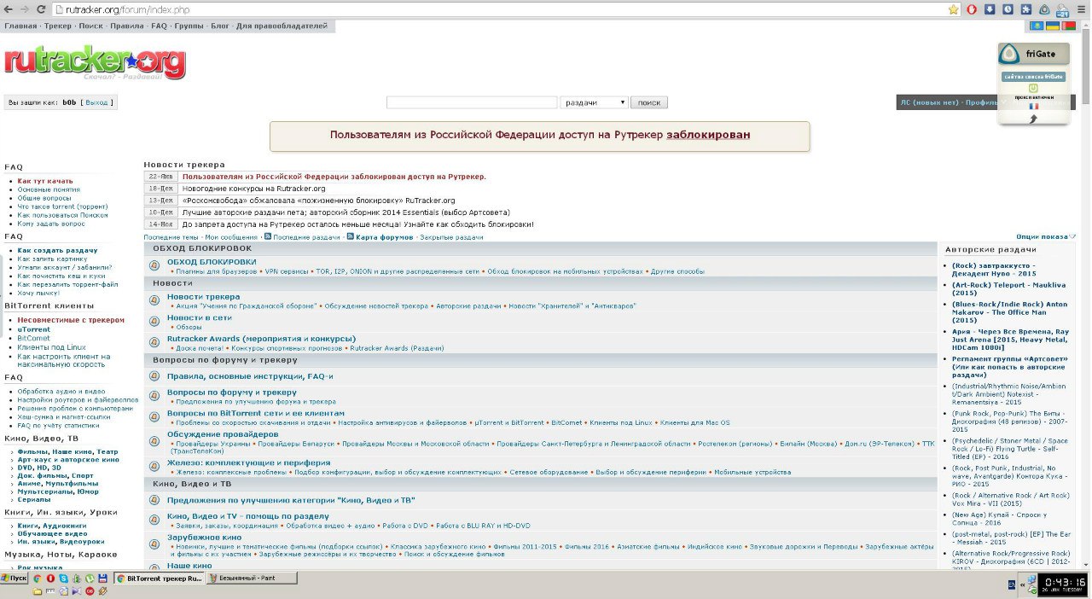Screen dimensions: 1092x599
Task: Click the 'Выход' logout link
Action: 96,102
